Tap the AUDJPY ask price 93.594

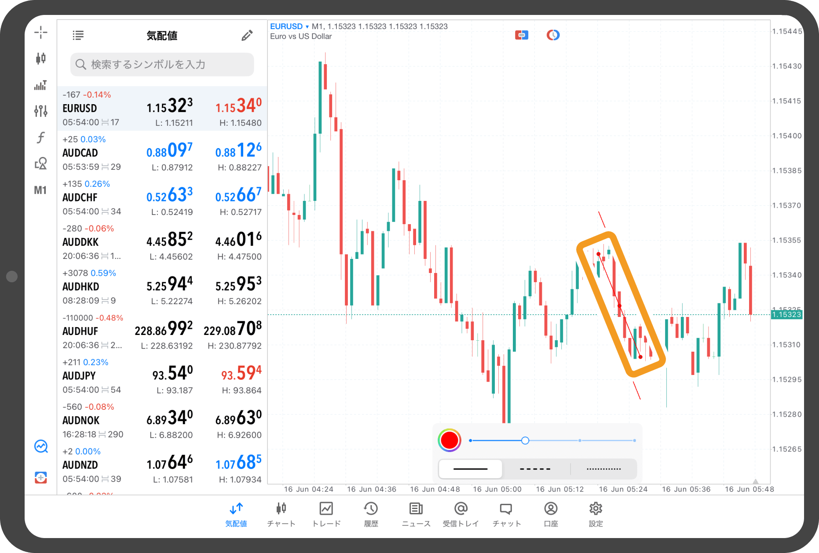[241, 373]
